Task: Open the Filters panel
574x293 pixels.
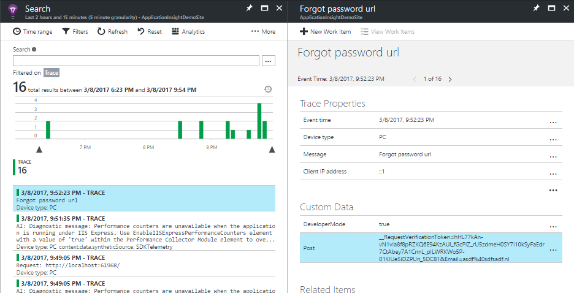Action: coord(75,31)
